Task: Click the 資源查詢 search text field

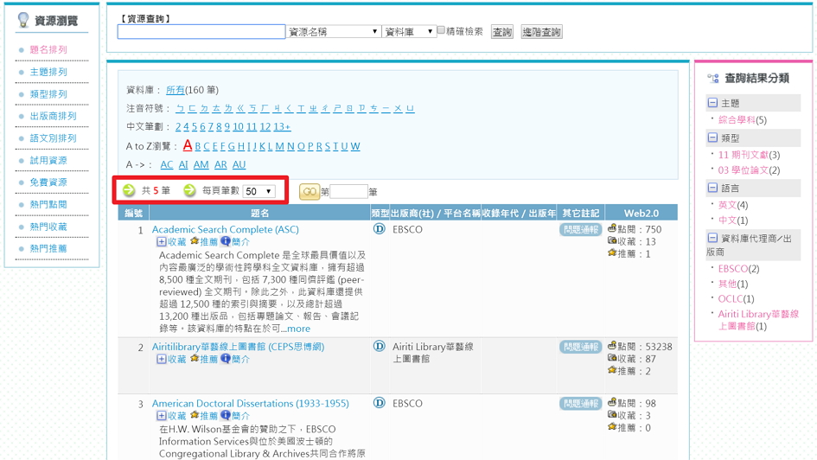Action: pos(201,32)
